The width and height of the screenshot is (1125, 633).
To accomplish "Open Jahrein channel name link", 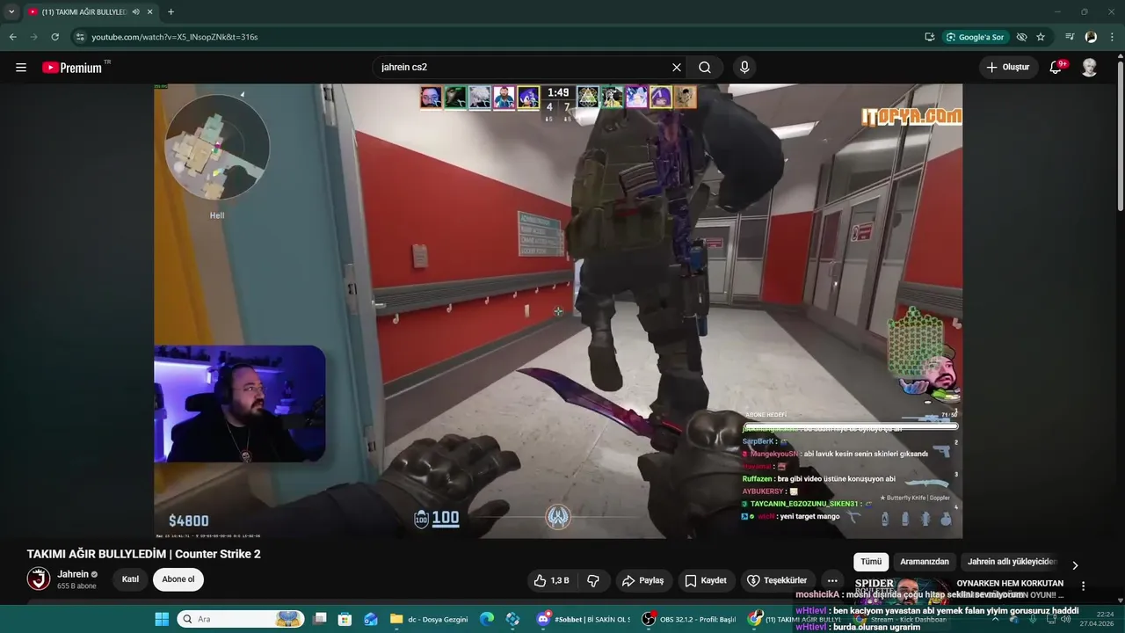I will [73, 574].
